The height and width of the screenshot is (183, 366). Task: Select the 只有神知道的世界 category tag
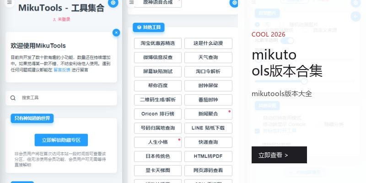coord(32,118)
